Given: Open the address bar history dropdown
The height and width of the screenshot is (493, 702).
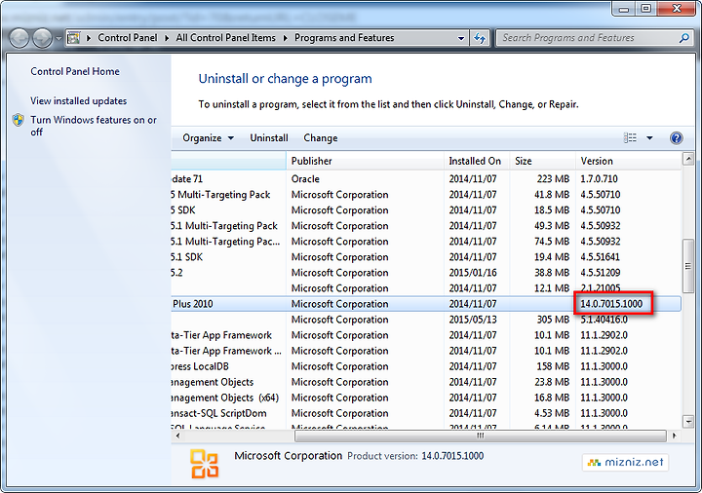Looking at the screenshot, I should pyautogui.click(x=461, y=38).
